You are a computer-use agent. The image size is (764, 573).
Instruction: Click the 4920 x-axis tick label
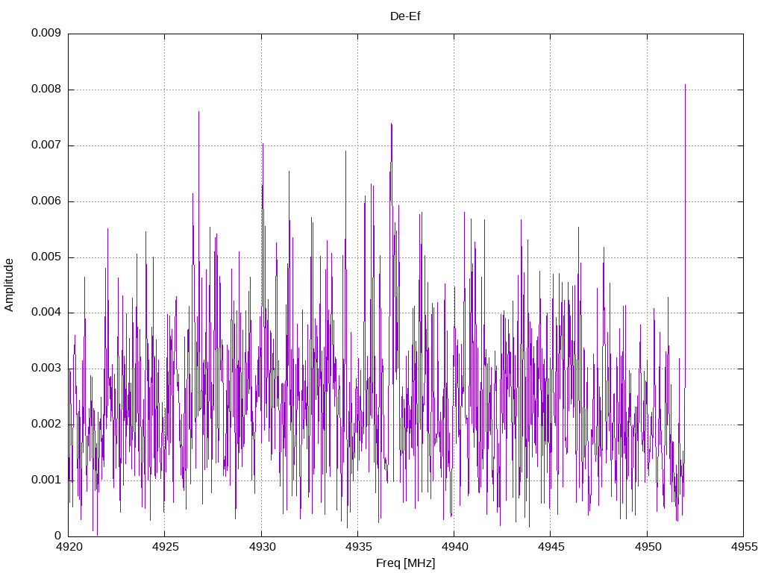(69, 547)
